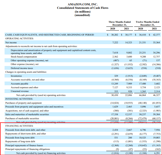Click the Net income row label
The width and height of the screenshot is (162, 155).
pos(11,42)
